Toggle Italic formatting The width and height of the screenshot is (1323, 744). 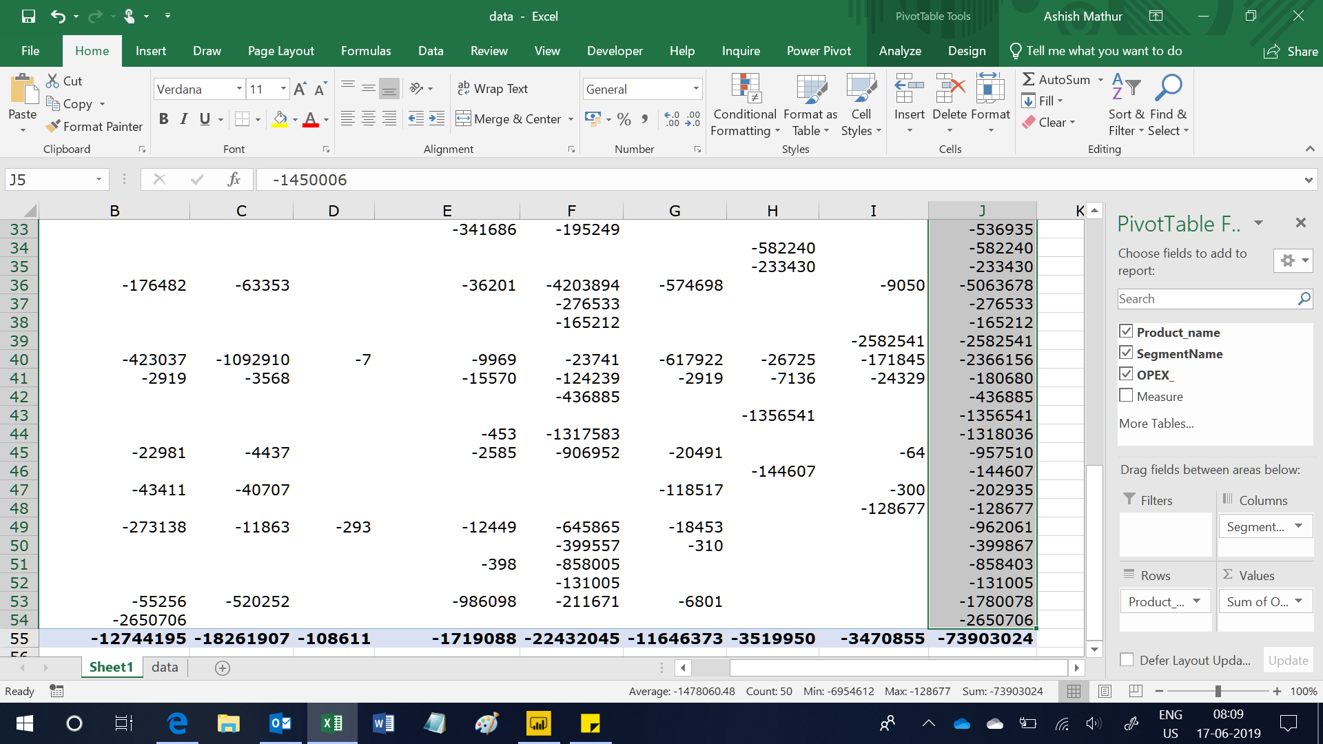tap(184, 118)
